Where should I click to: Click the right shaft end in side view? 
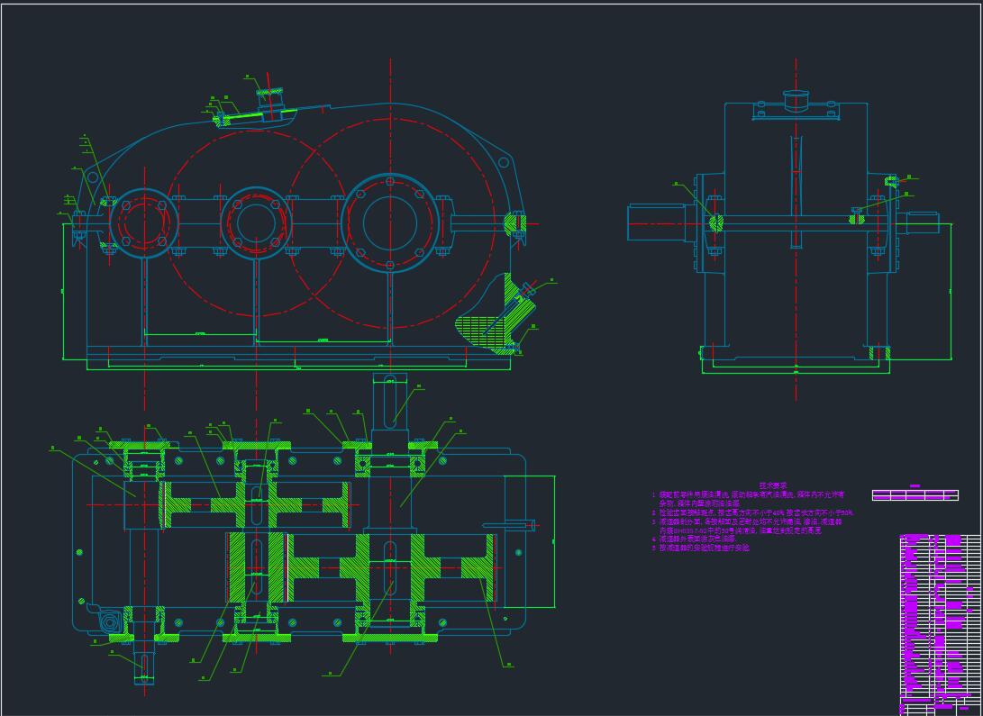(x=923, y=222)
